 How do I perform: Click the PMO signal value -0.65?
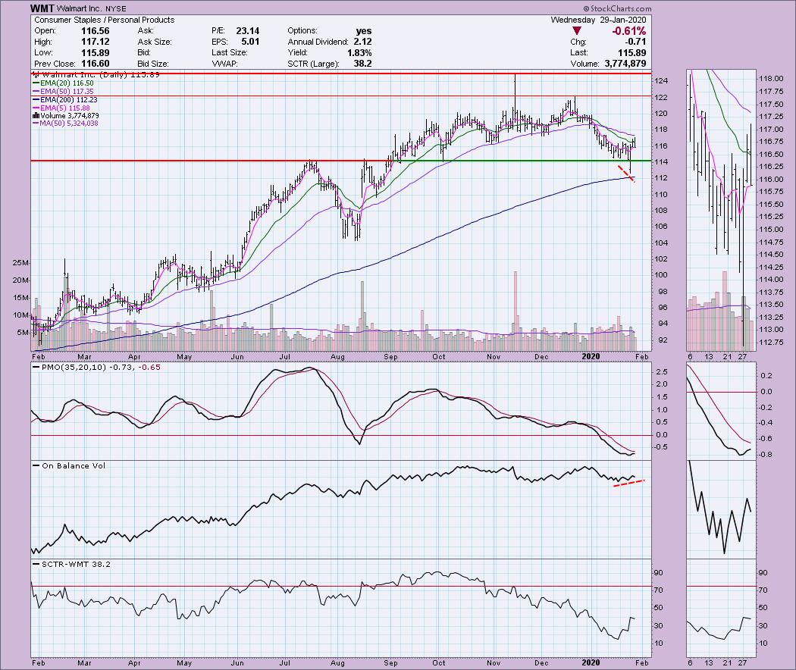click(x=149, y=367)
